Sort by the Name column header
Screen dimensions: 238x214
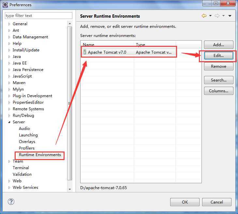tap(107, 45)
